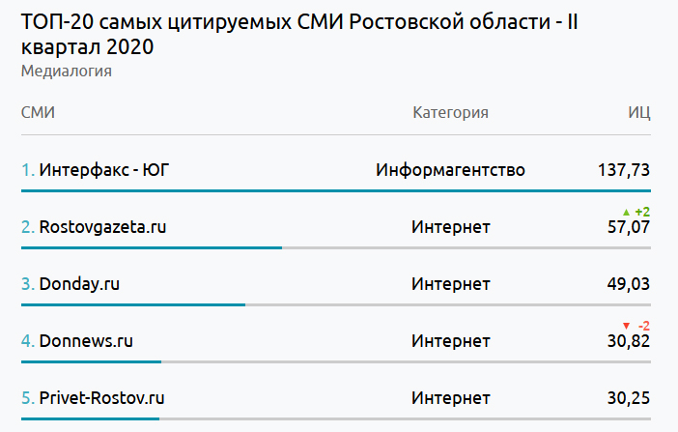The image size is (678, 432).
Task: Click the index value 49,03
Action: tap(628, 284)
